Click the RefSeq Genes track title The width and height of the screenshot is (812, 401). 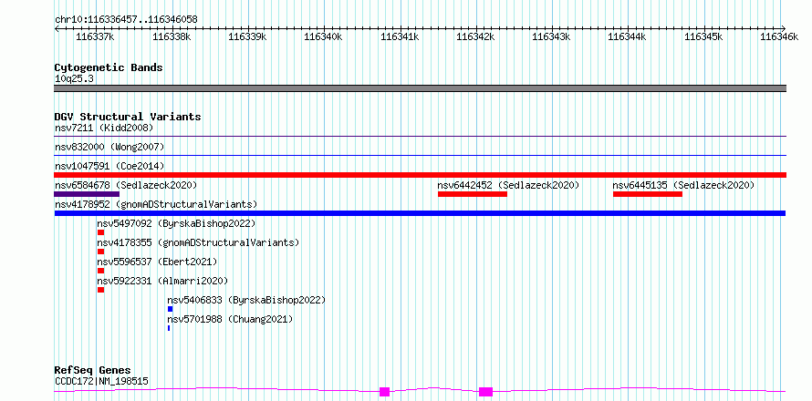pyautogui.click(x=92, y=371)
